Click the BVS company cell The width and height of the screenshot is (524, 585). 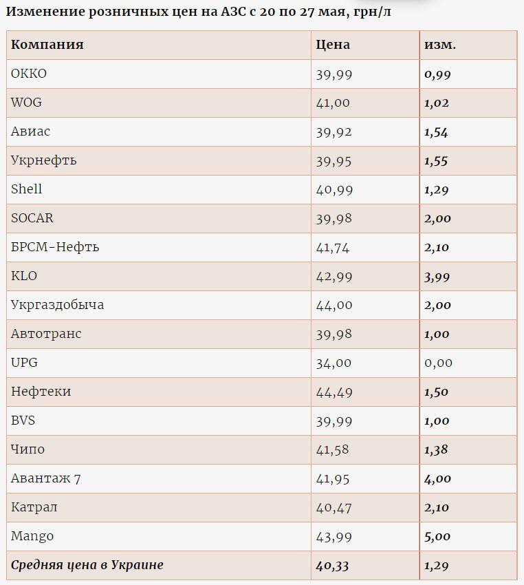click(24, 421)
